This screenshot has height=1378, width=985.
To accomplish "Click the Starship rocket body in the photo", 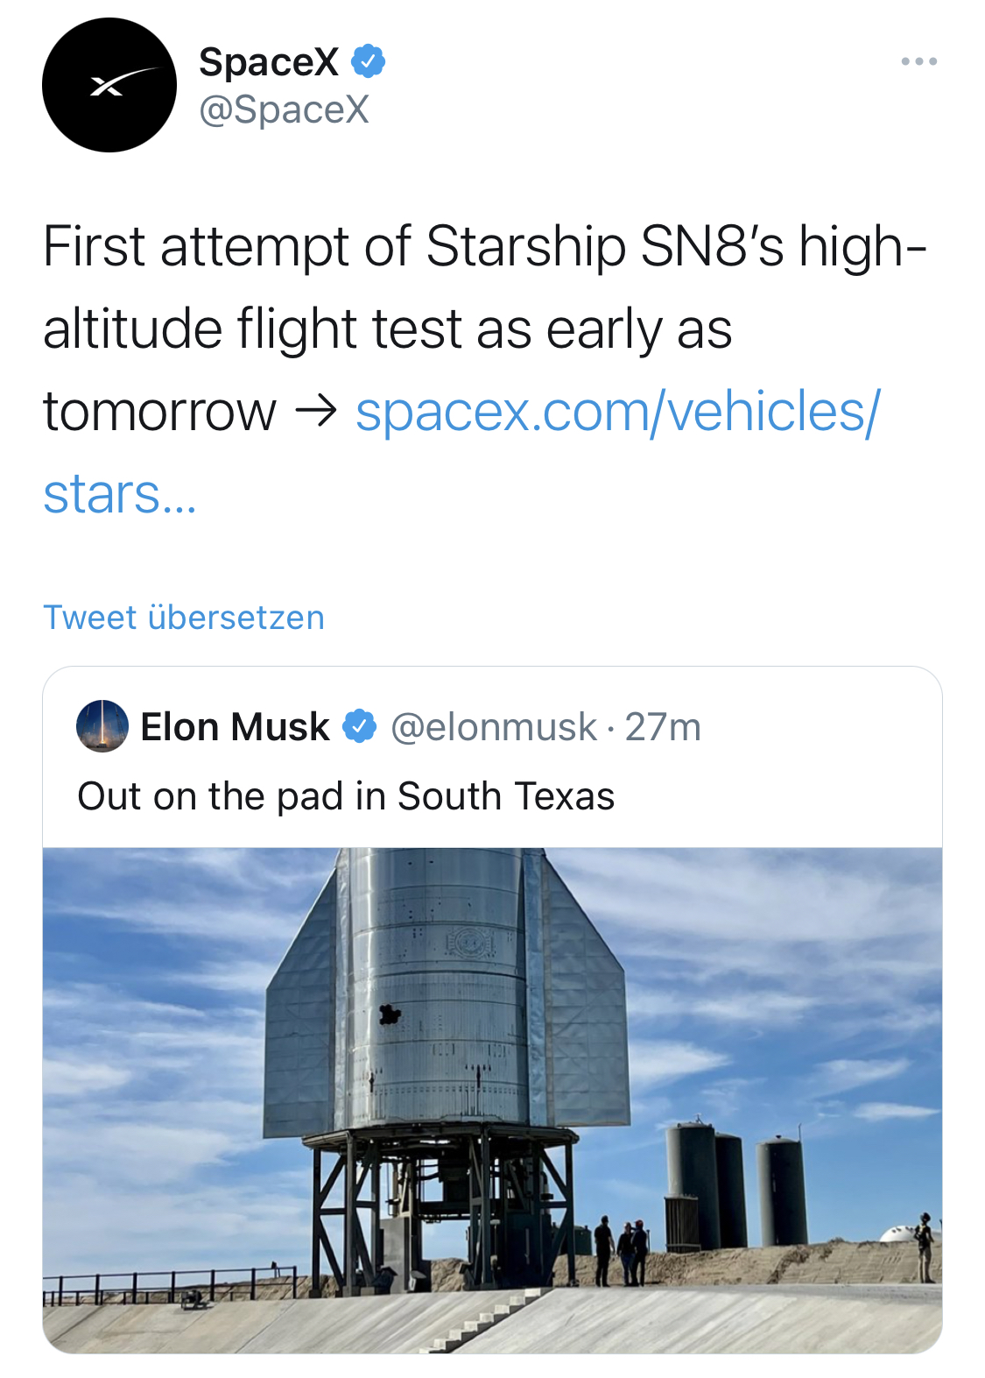I will pyautogui.click(x=438, y=990).
